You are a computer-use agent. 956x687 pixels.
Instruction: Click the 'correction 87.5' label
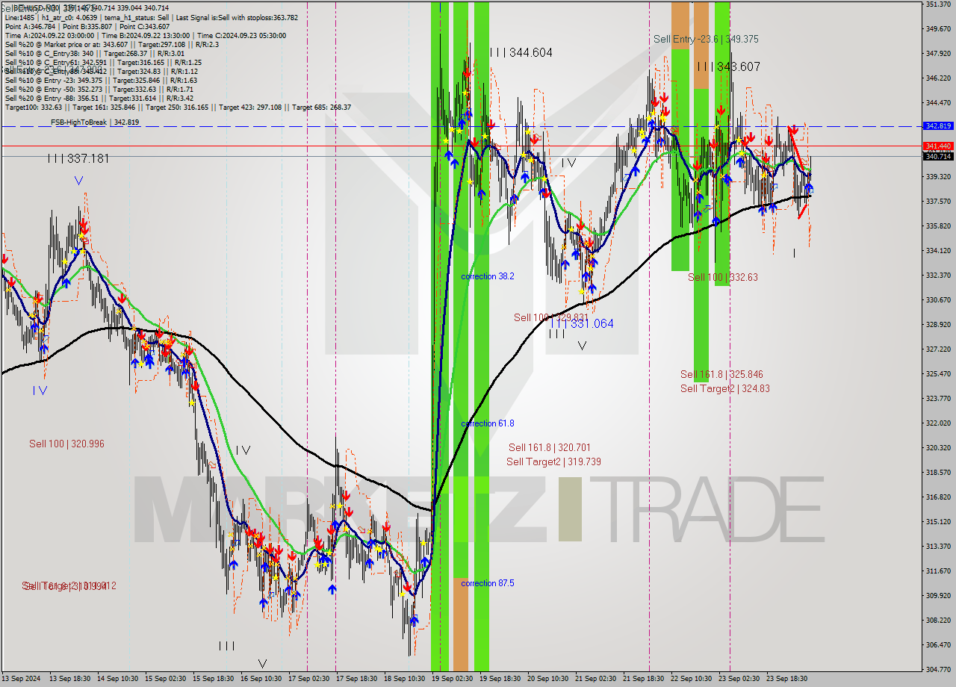[488, 583]
